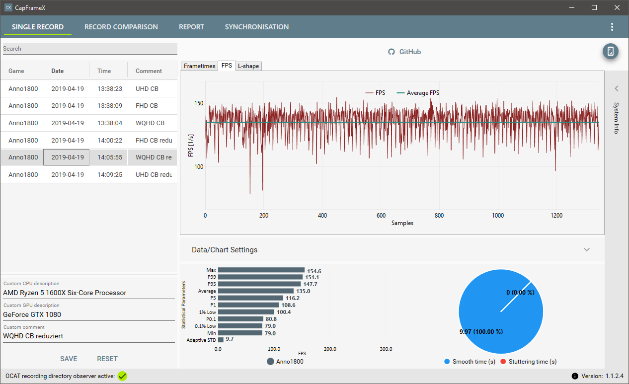The width and height of the screenshot is (629, 384).
Task: Click the green observer active checkmark
Action: click(x=122, y=376)
